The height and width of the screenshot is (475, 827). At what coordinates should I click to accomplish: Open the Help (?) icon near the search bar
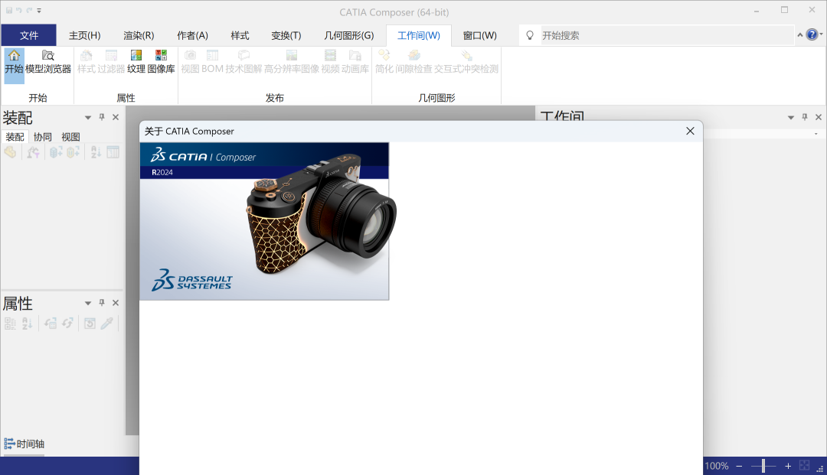[813, 34]
